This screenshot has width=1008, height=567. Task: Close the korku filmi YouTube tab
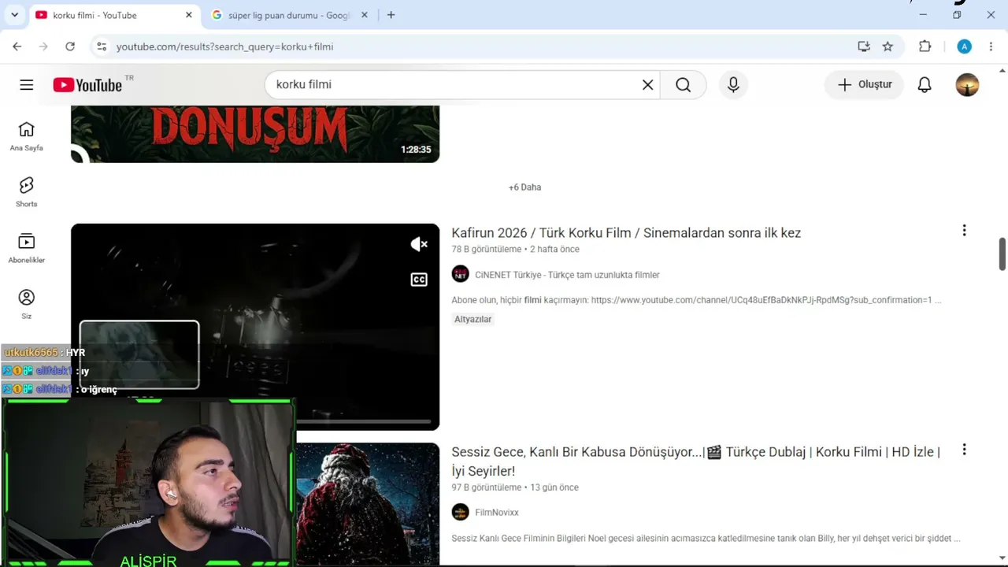point(189,15)
